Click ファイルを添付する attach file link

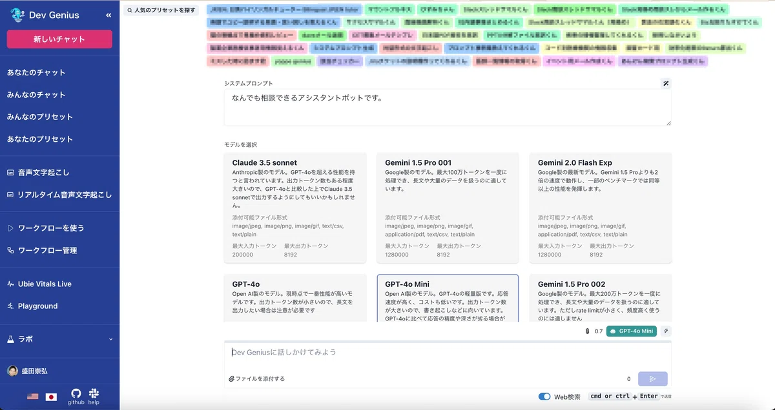(257, 379)
